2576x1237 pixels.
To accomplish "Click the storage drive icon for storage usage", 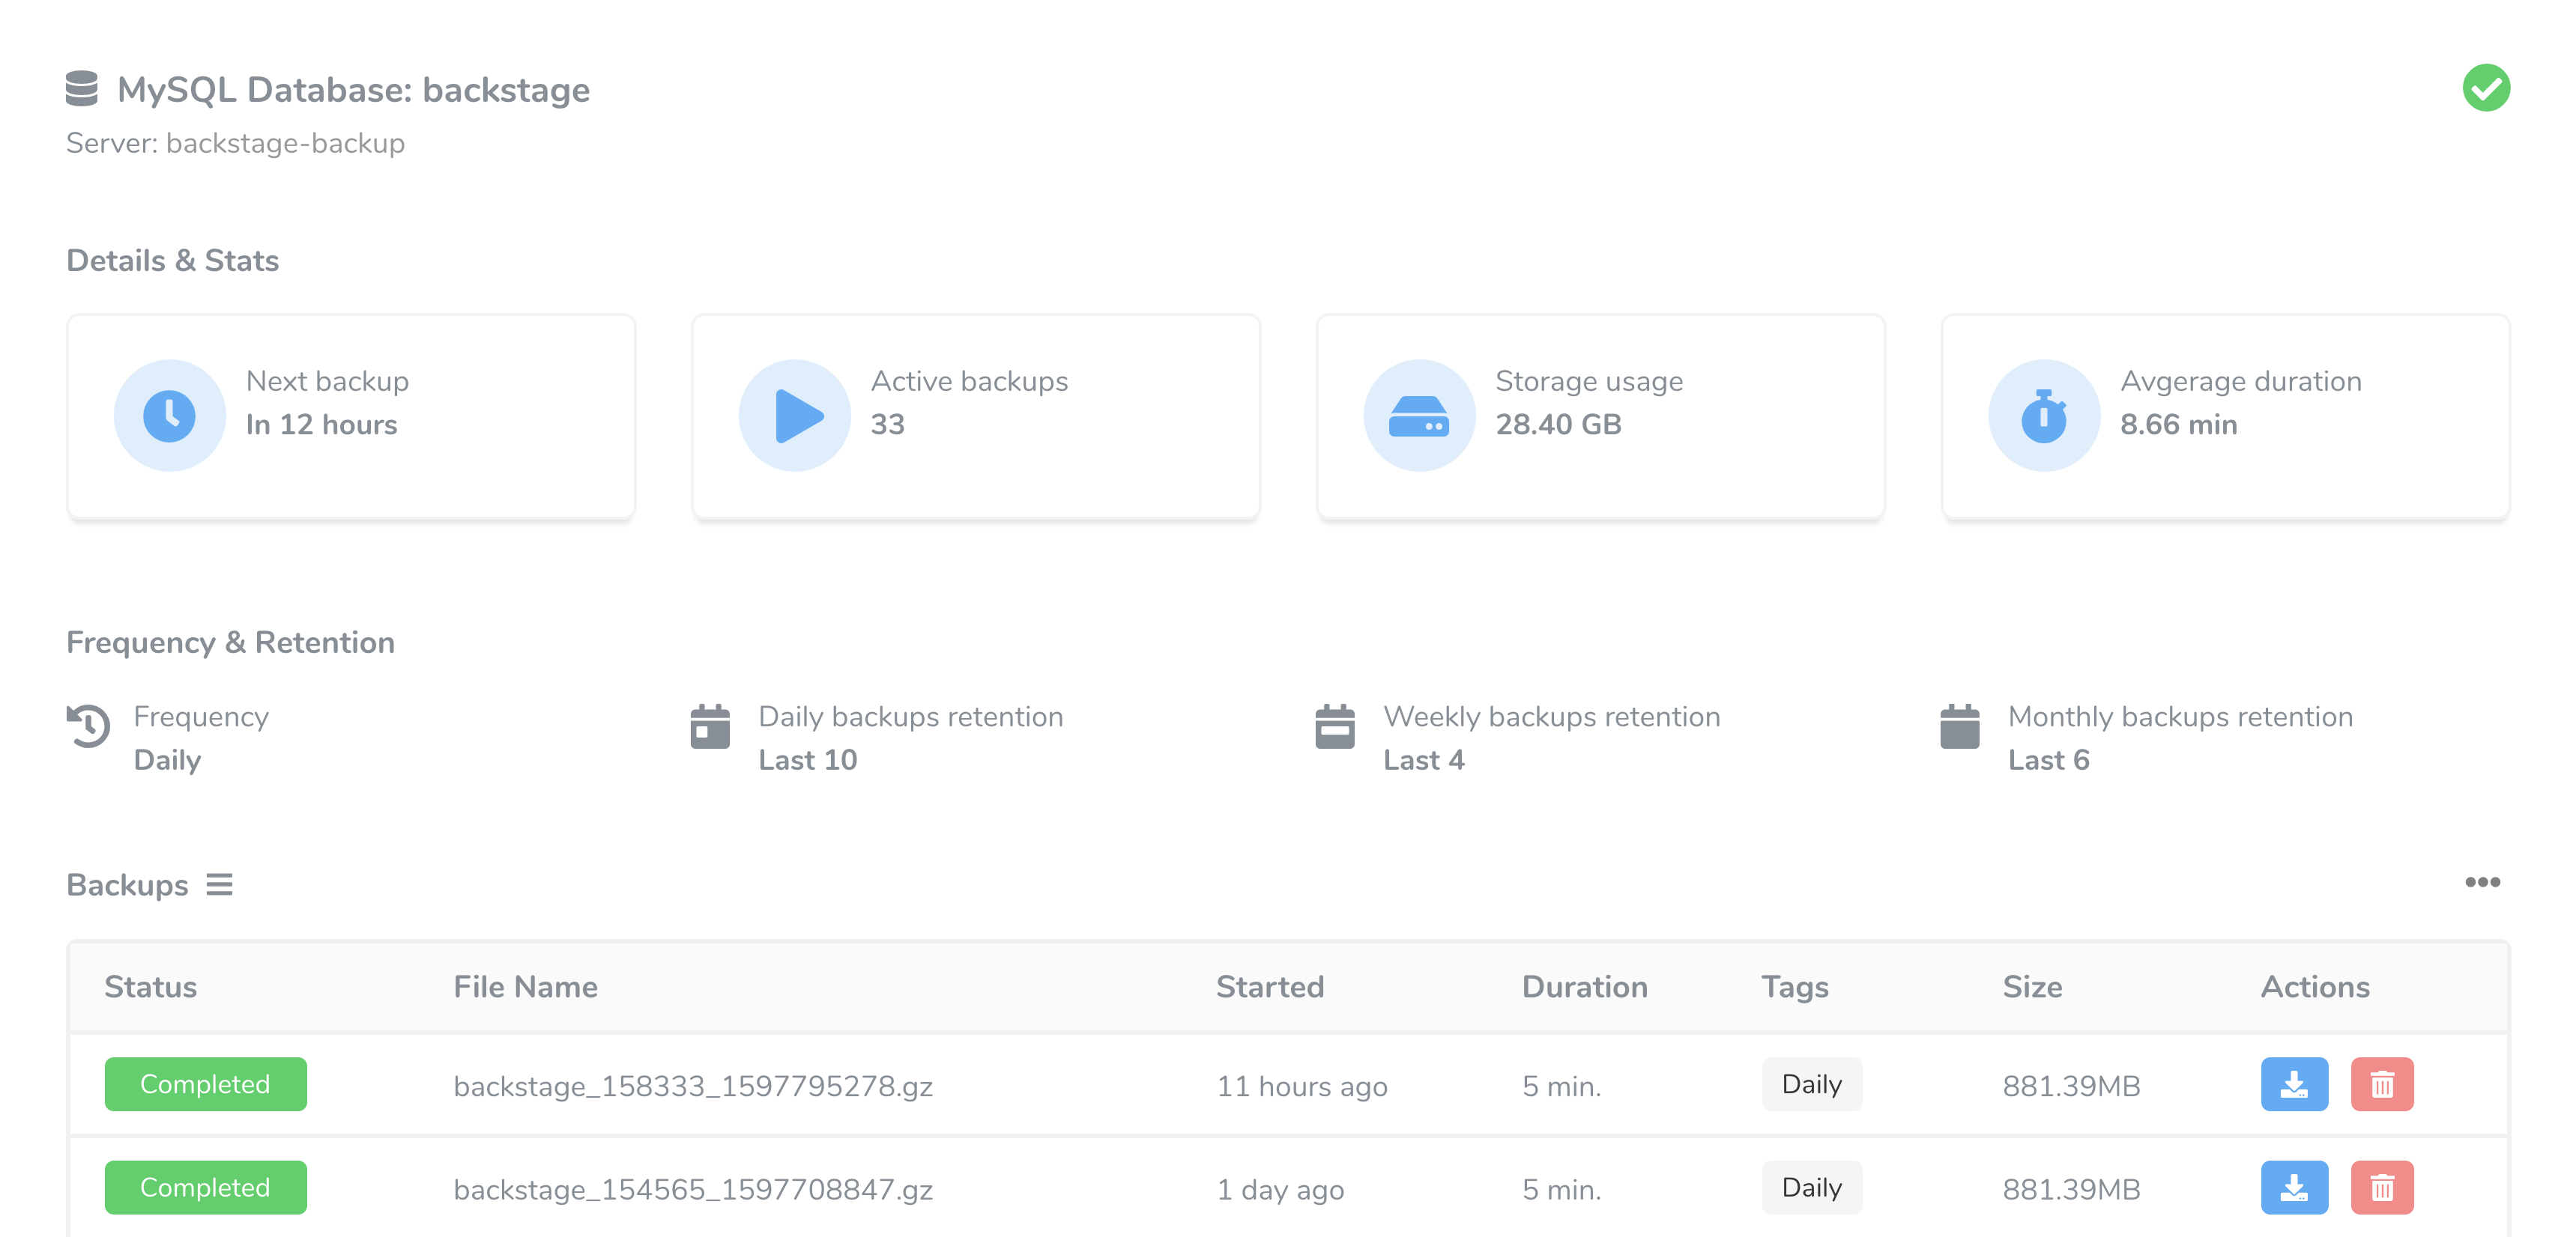I will pos(1418,416).
